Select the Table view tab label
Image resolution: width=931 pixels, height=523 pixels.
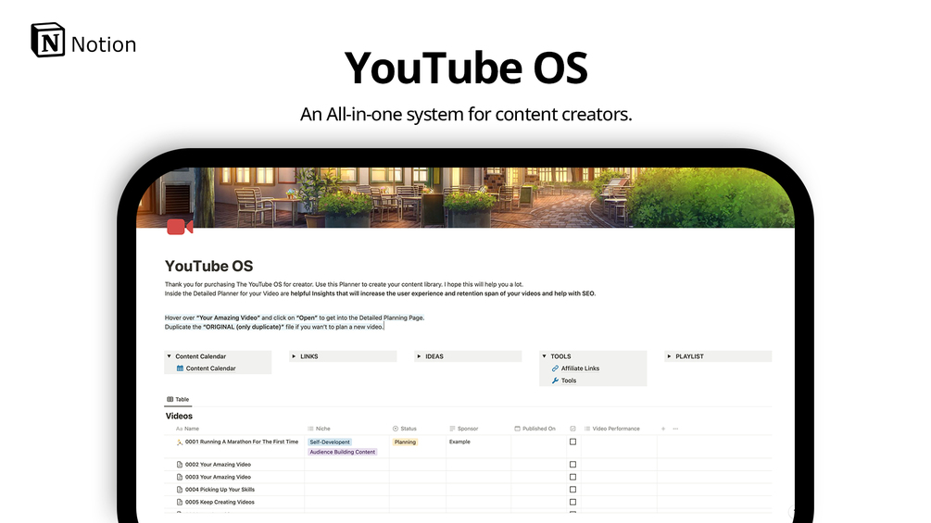tap(182, 400)
